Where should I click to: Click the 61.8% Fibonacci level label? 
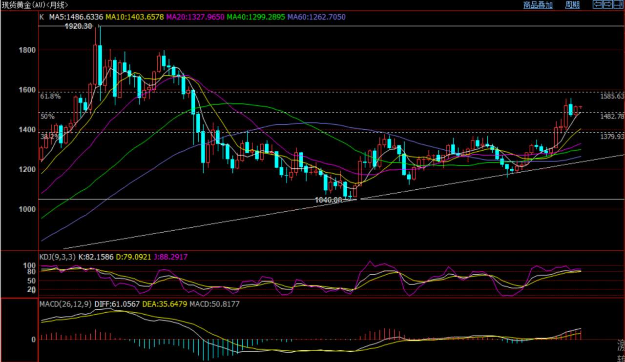pyautogui.click(x=50, y=97)
